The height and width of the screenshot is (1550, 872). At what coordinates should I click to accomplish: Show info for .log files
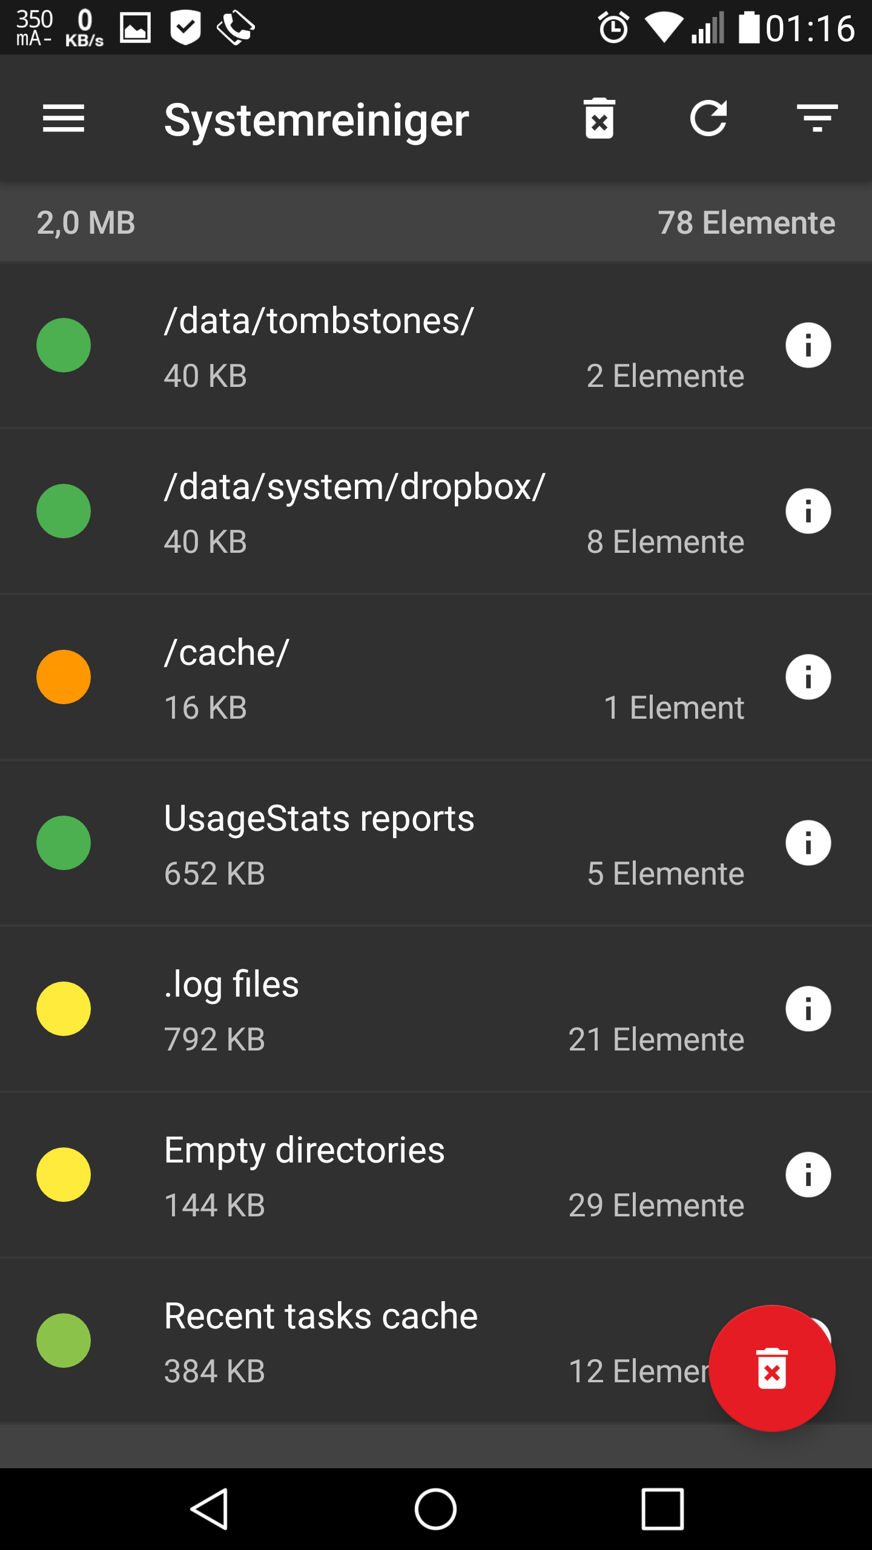point(808,1009)
